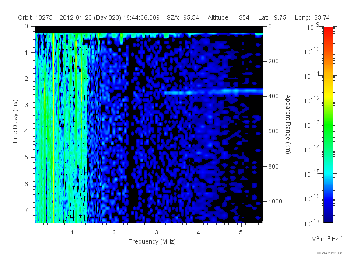Click the 400. apparent range tick label
This screenshot has width=350, height=262.
click(x=274, y=96)
